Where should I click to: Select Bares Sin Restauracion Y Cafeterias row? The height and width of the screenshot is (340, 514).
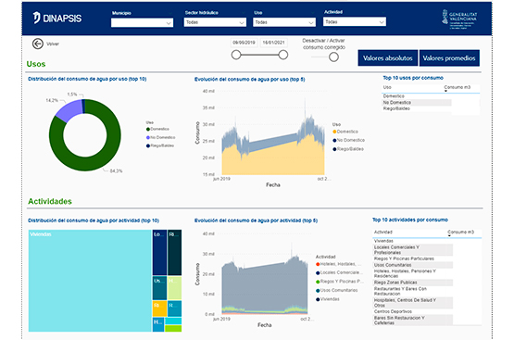[x=427, y=321]
